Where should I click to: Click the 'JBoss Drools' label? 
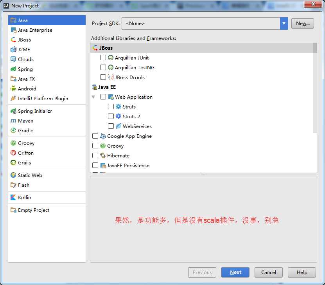click(x=130, y=77)
